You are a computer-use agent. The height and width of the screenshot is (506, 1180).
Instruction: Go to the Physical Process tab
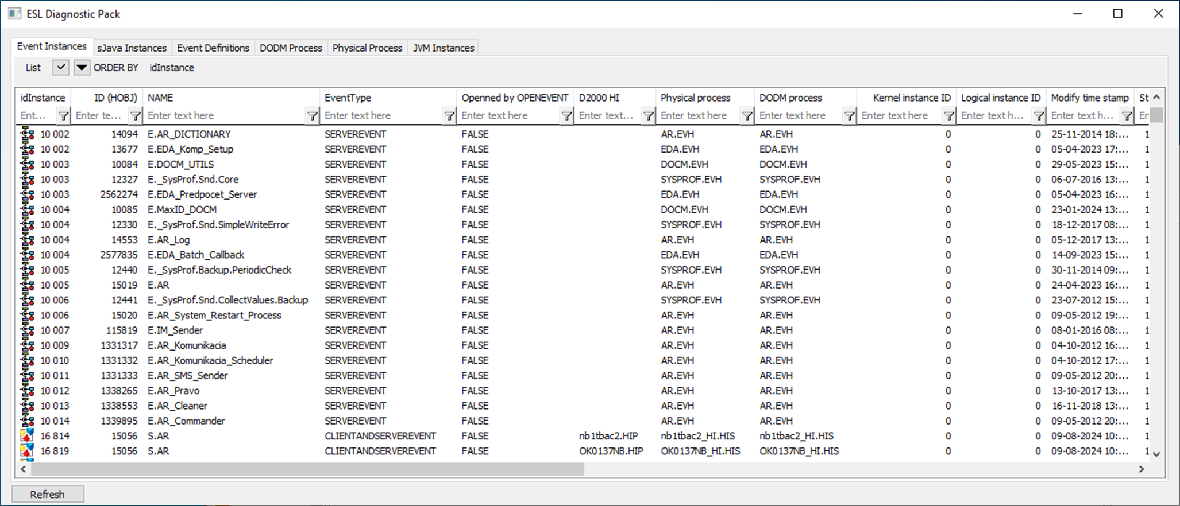[367, 48]
